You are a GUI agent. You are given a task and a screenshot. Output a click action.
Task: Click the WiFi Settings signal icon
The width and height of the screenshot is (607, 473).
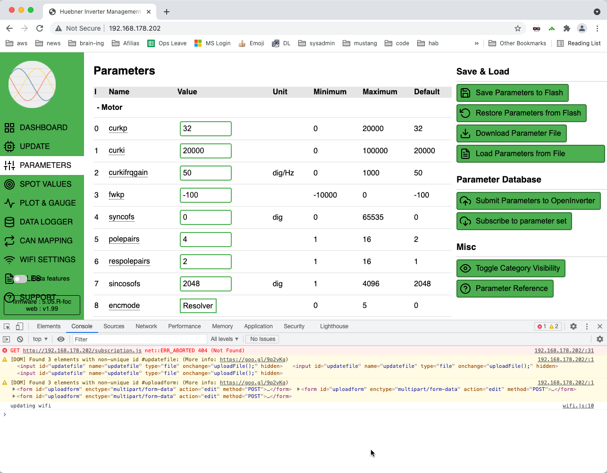pyautogui.click(x=9, y=260)
